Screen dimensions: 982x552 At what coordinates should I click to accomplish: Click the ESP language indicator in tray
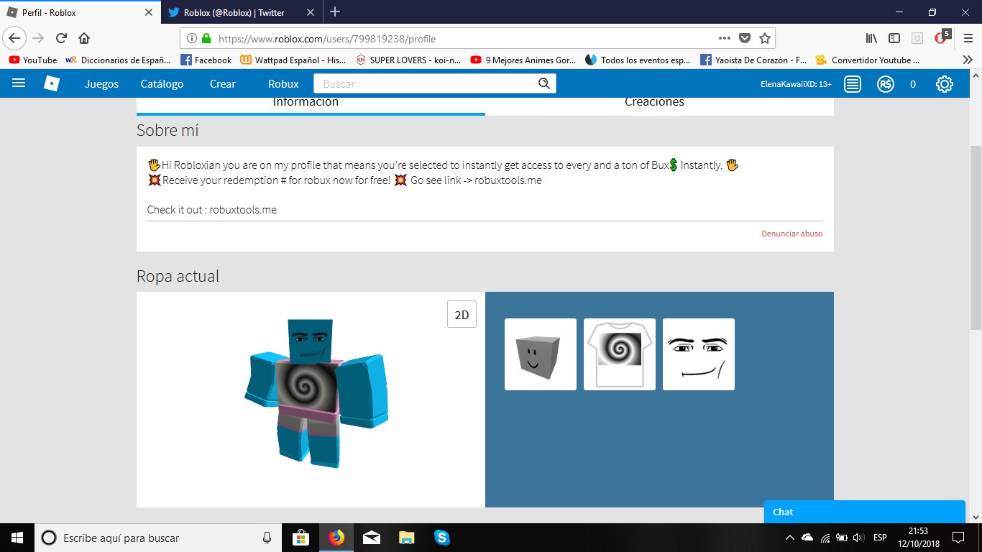(x=880, y=538)
